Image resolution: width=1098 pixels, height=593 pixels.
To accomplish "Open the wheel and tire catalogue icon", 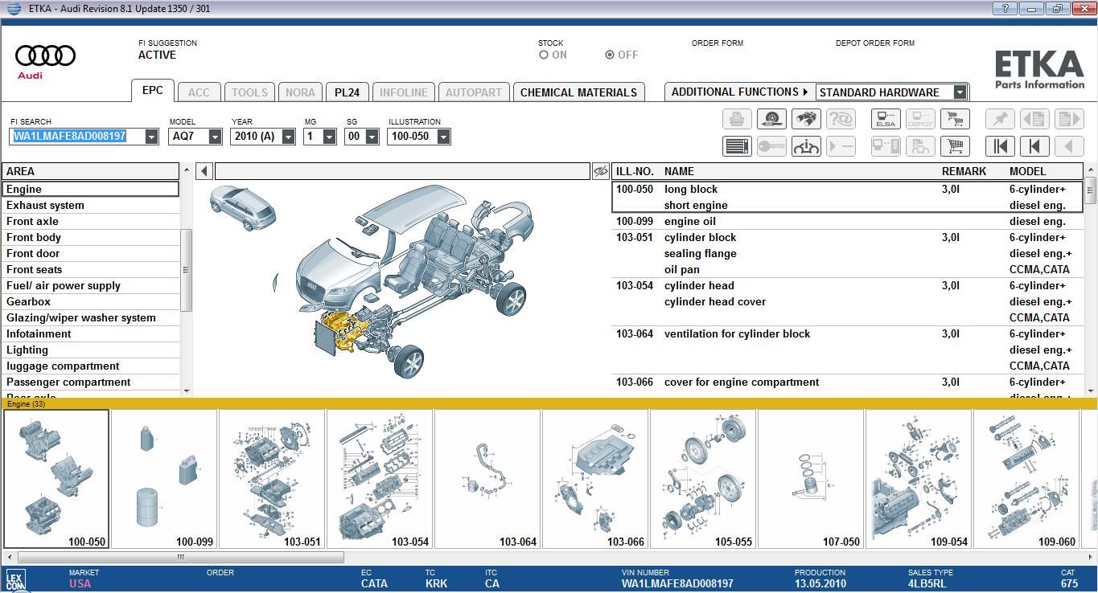I will click(x=771, y=119).
